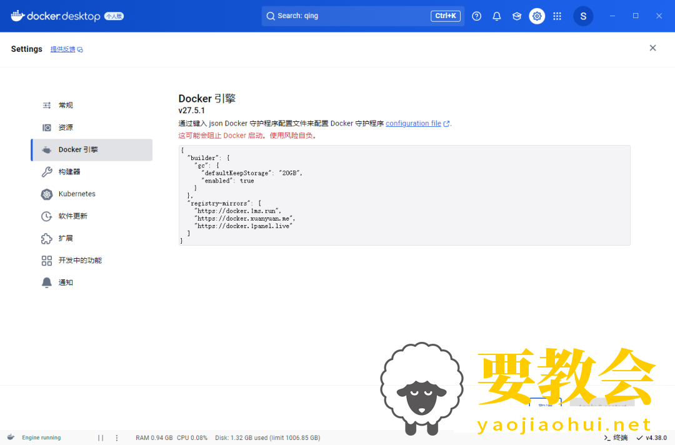Click the Engine running status
Screen dimensions: 675x445
pos(41,437)
